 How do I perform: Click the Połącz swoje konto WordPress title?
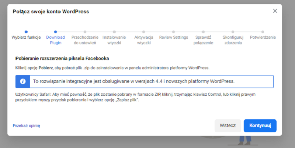(x=51, y=12)
